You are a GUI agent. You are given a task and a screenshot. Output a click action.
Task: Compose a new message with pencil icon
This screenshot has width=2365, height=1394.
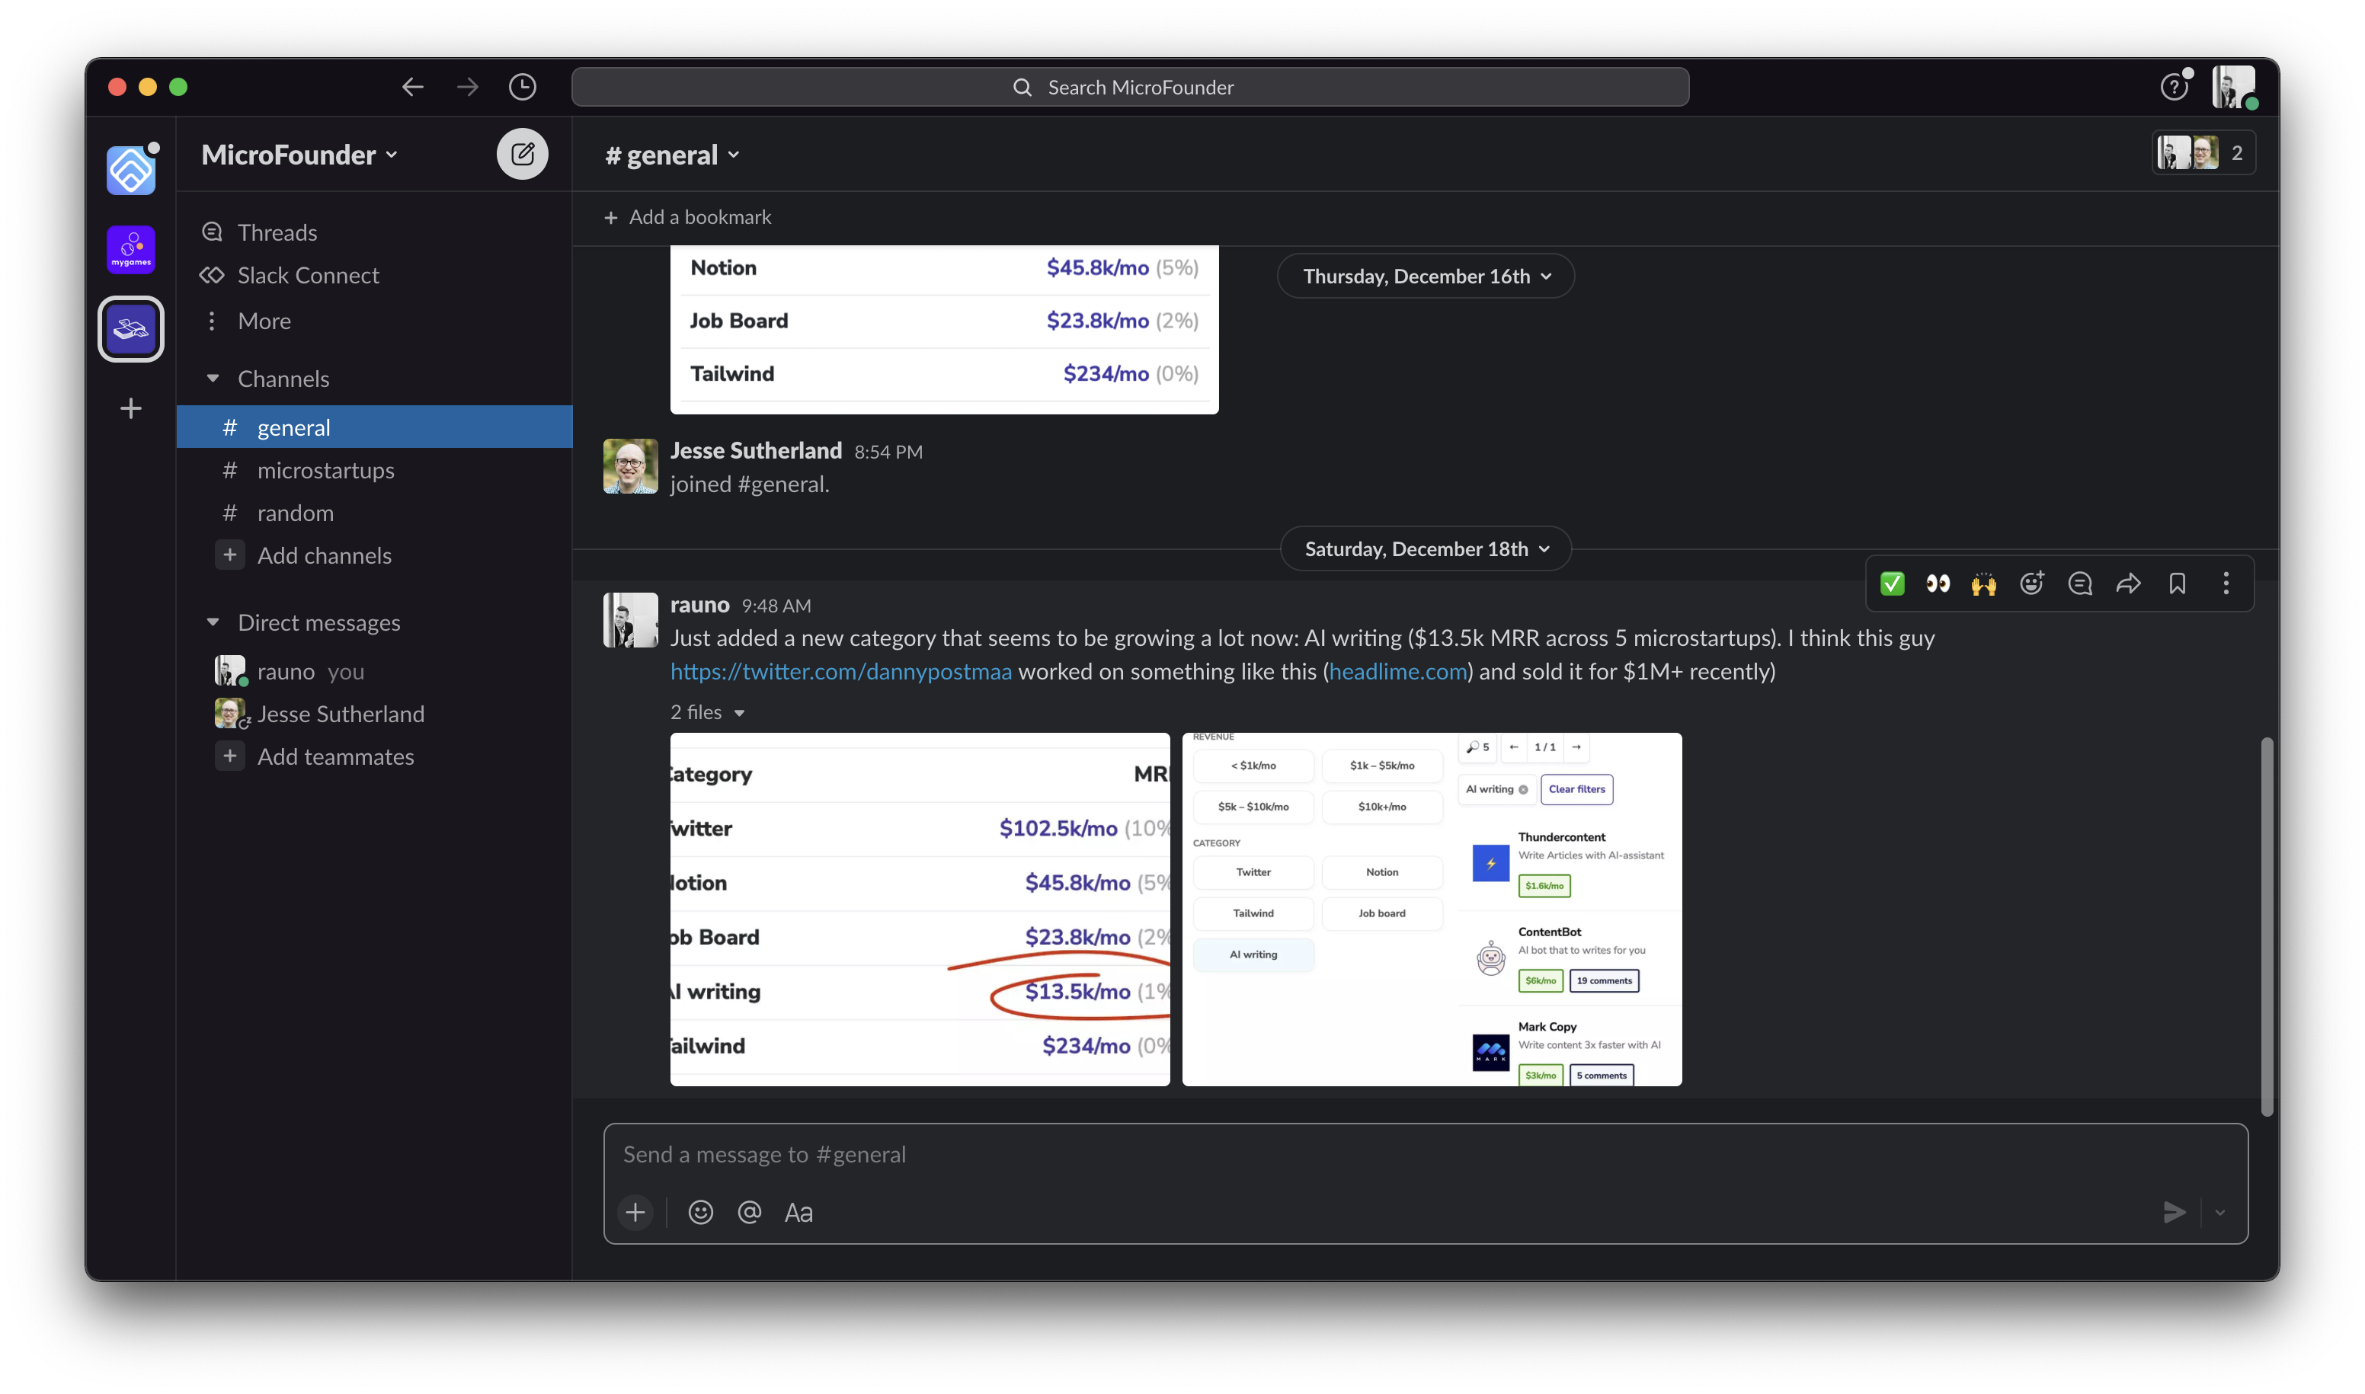[523, 154]
